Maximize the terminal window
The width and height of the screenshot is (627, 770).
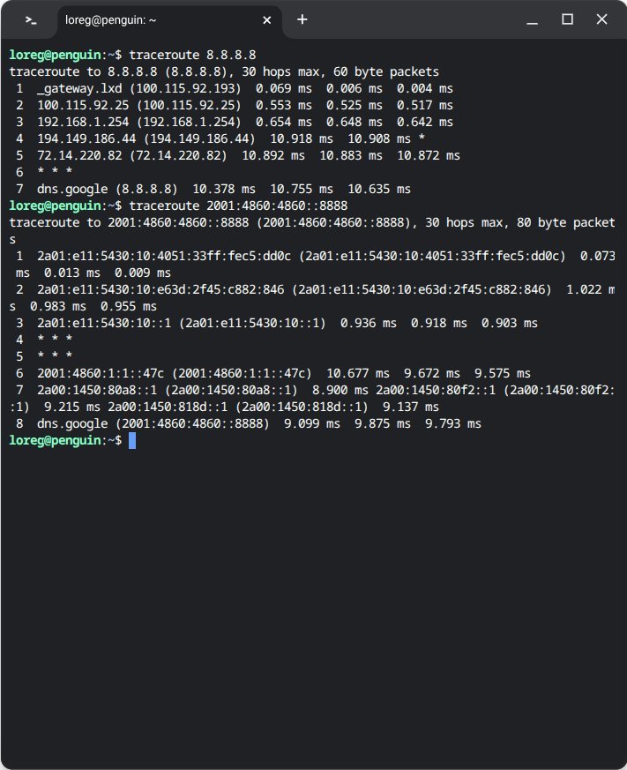567,19
